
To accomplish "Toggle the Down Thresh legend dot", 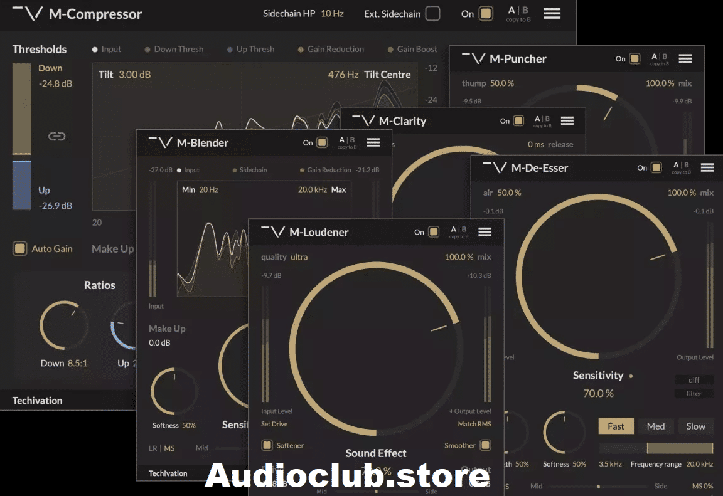I will 147,50.
